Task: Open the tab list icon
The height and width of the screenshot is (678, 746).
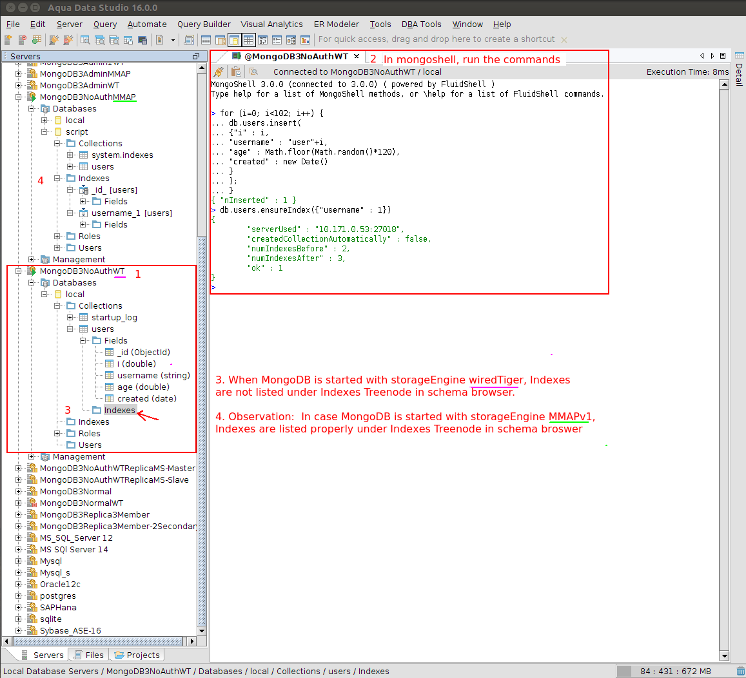Action: click(723, 56)
